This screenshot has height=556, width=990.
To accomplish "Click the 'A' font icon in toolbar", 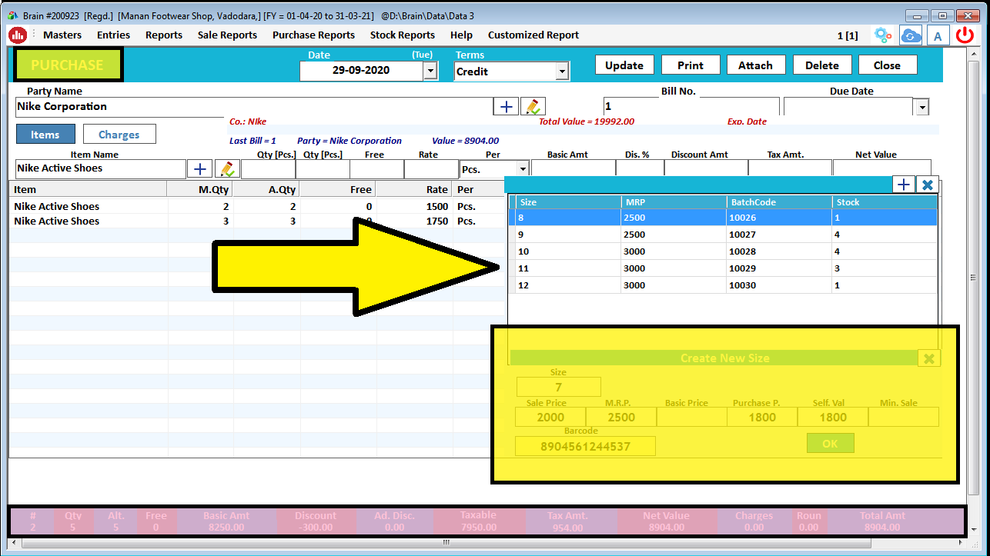I will click(x=938, y=35).
